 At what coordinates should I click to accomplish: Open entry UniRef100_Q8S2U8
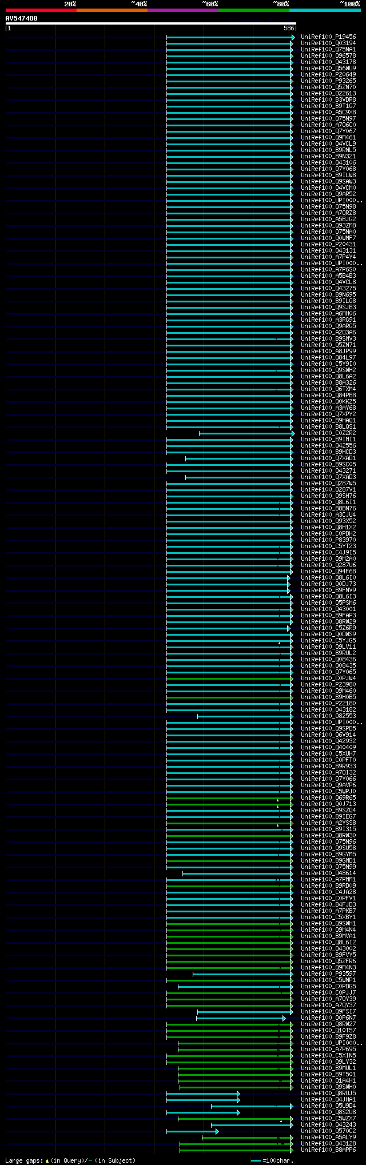click(328, 1112)
